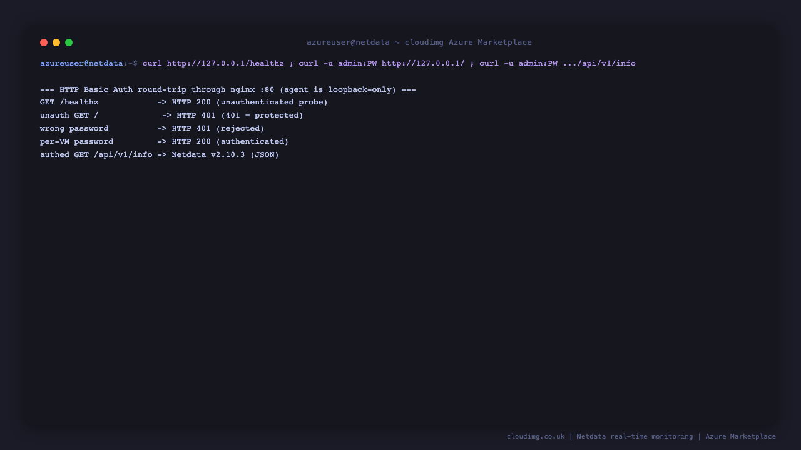Click the 'GET /healthz' output row

tap(184, 102)
